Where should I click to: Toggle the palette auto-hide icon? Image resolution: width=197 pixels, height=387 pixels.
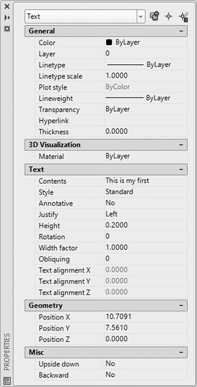pyautogui.click(x=7, y=17)
